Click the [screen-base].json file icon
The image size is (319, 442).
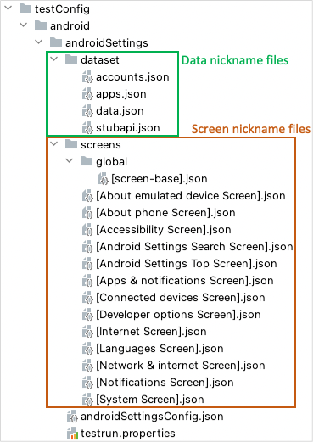(x=103, y=179)
